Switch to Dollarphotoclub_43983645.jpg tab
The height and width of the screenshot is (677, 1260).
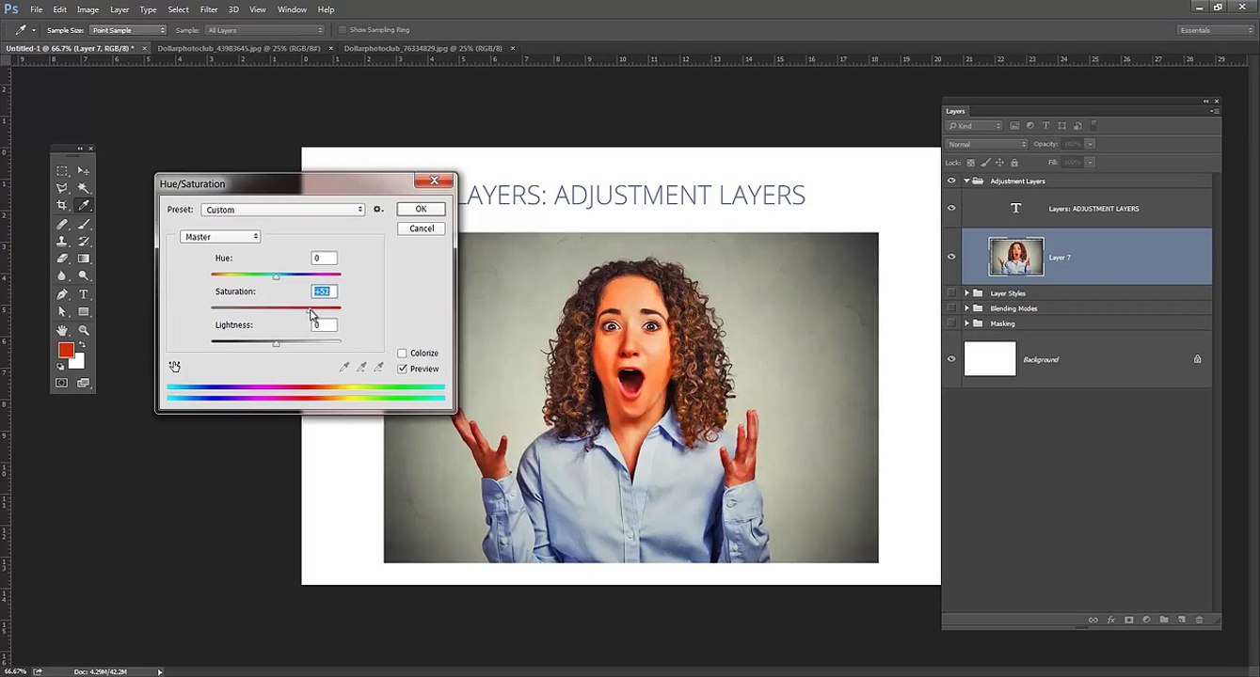[x=239, y=48]
